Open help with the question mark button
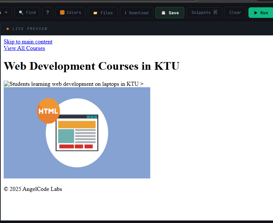This screenshot has height=223, width=273. pyautogui.click(x=48, y=12)
